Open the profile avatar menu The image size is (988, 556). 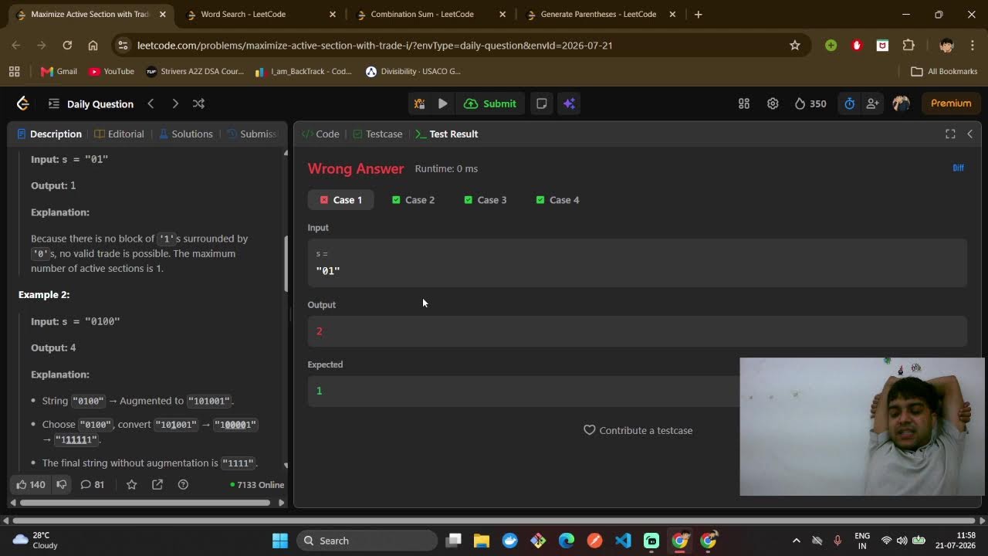pyautogui.click(x=901, y=103)
